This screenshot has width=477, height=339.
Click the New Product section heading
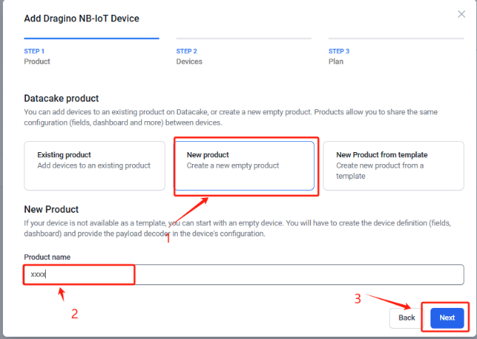(51, 209)
